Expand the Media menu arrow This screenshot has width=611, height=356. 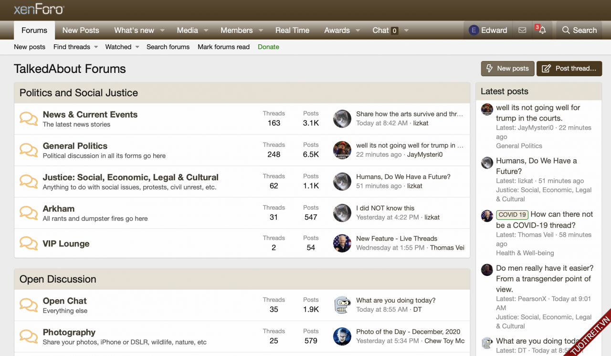click(x=206, y=30)
